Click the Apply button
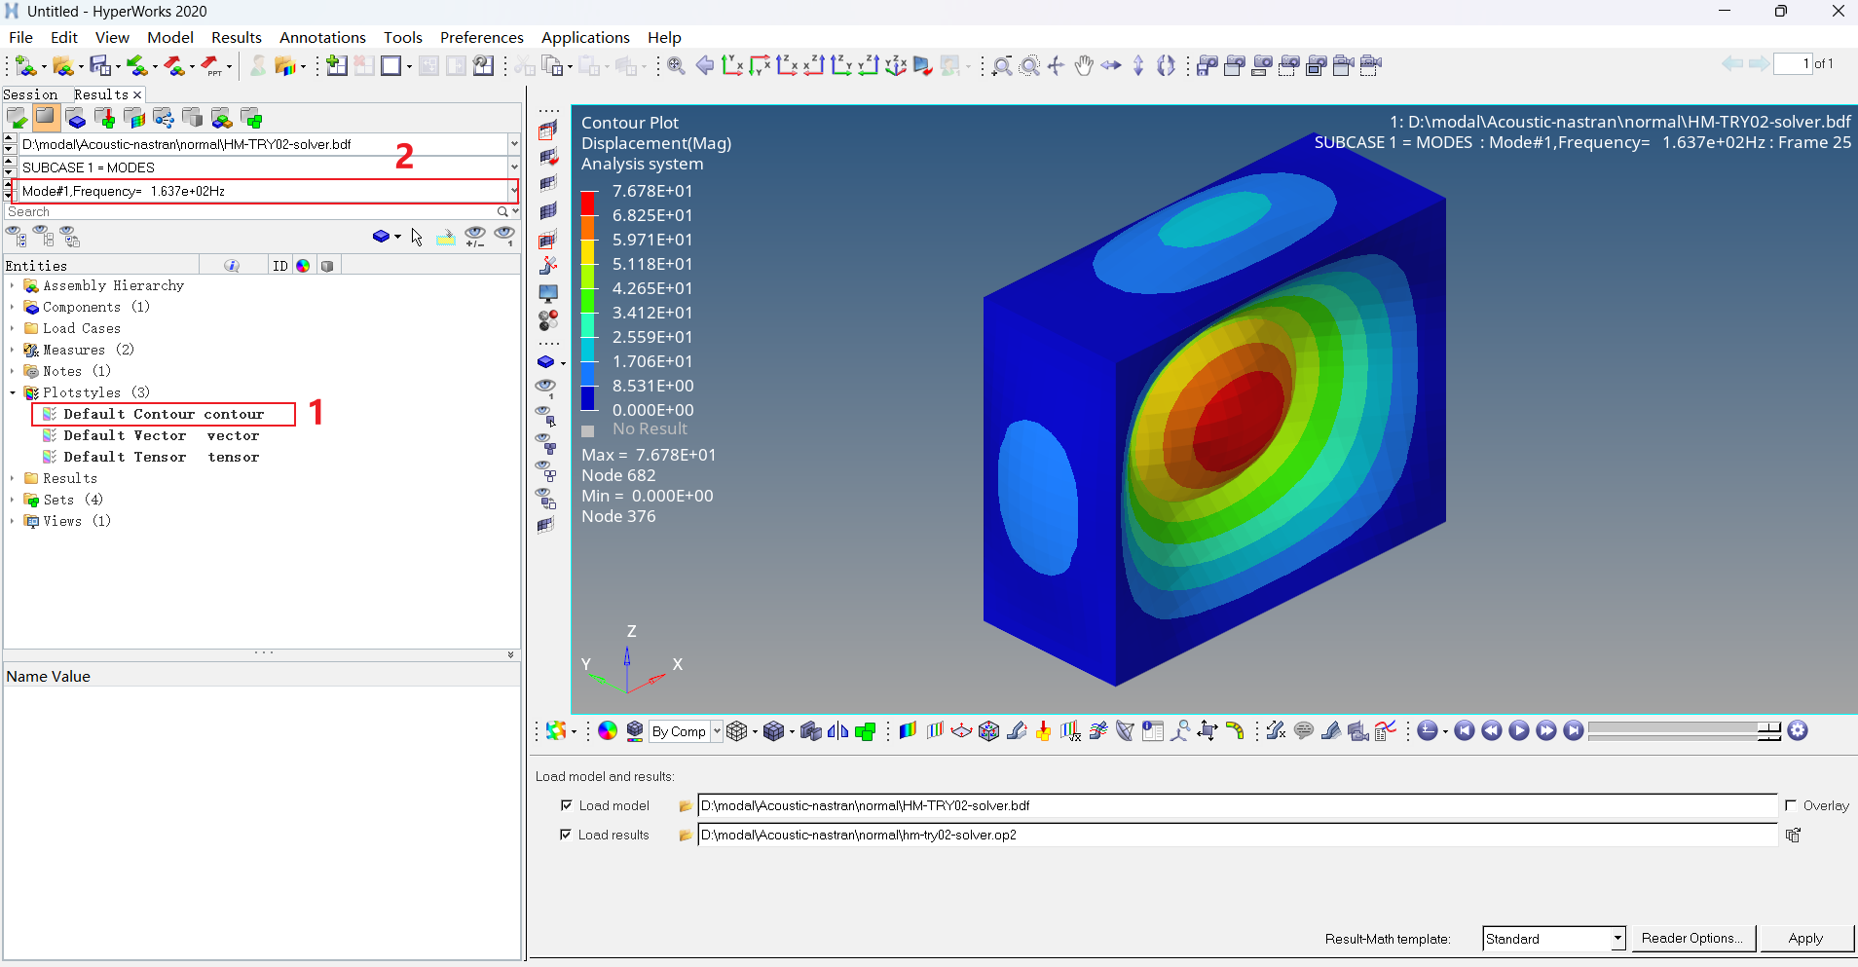The width and height of the screenshot is (1858, 967). 1805,939
